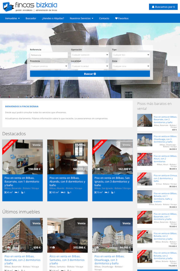This screenshot has height=271, width=180.
Task: Click the Buscar search button
Action: pos(90,74)
